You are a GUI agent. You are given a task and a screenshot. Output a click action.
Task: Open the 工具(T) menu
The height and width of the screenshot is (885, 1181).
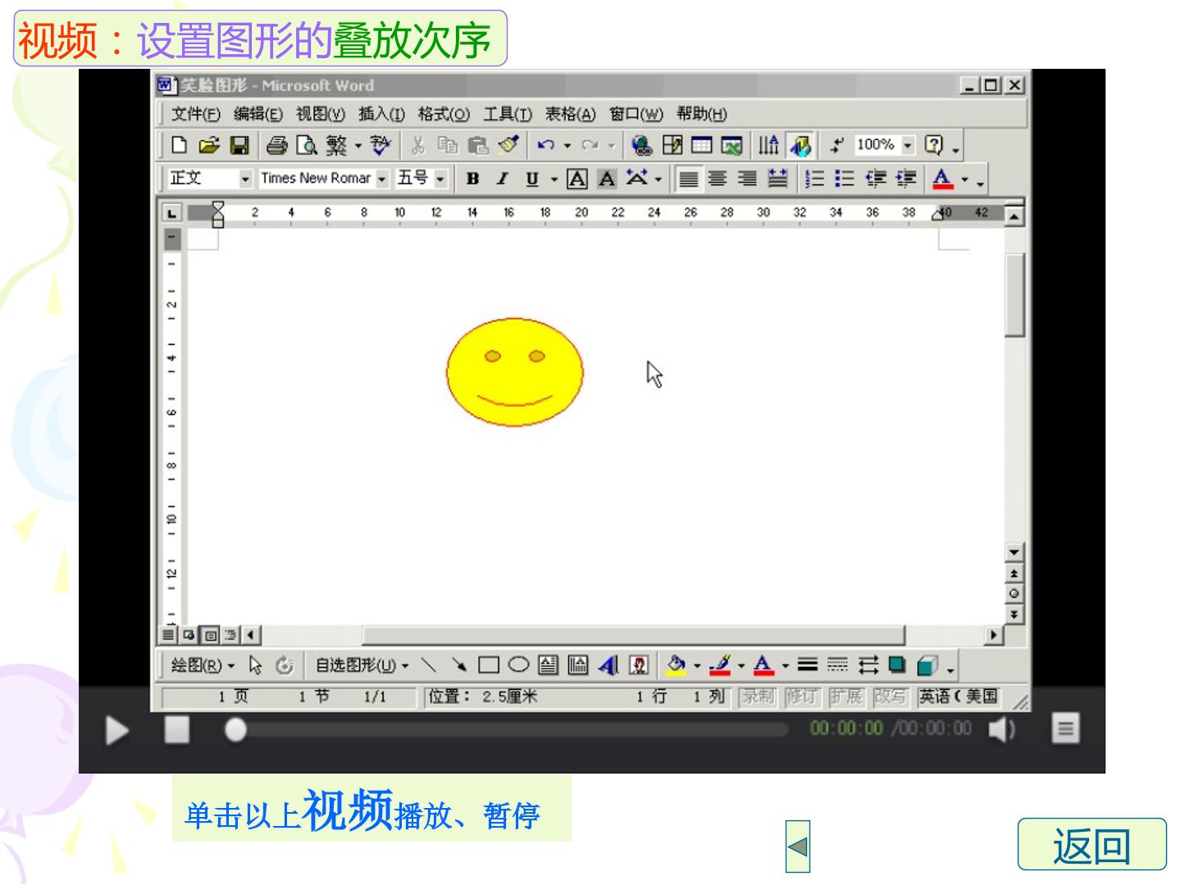507,114
